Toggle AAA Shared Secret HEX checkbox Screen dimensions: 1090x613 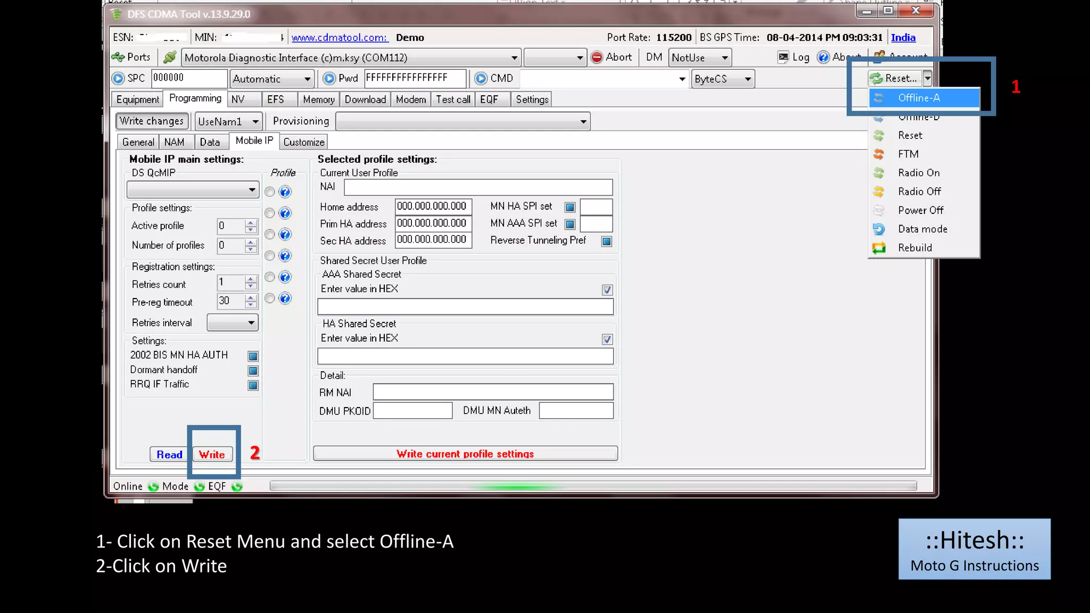click(607, 290)
